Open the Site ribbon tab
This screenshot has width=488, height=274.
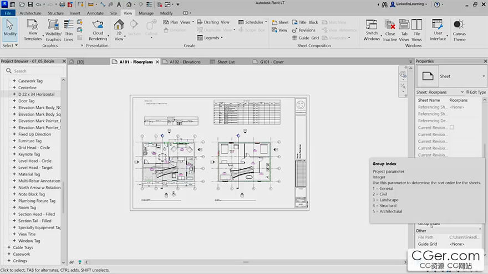[114, 13]
